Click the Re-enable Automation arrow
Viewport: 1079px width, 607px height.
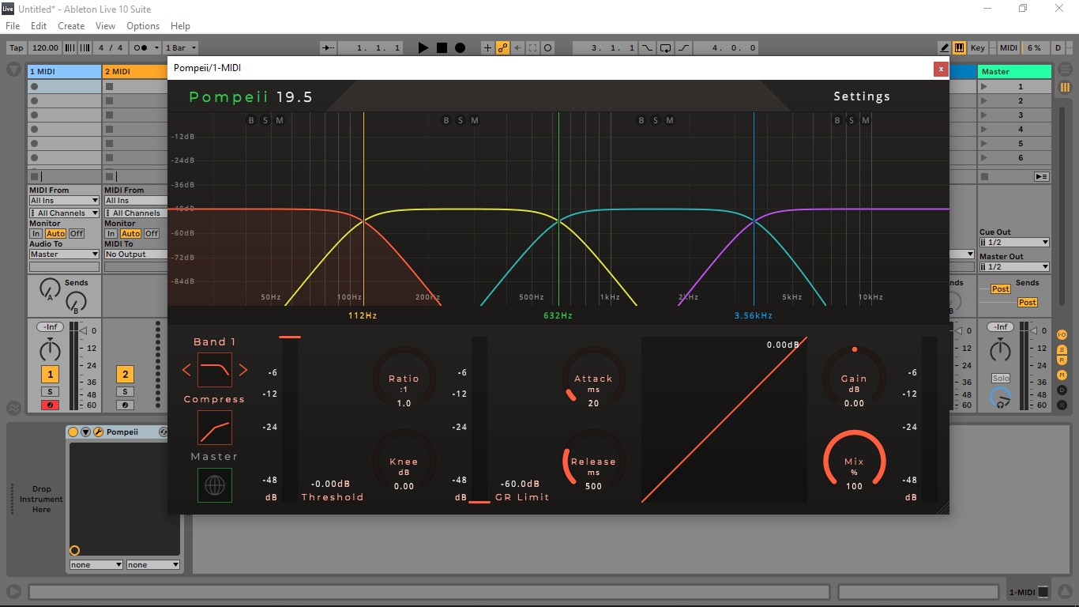coord(518,47)
